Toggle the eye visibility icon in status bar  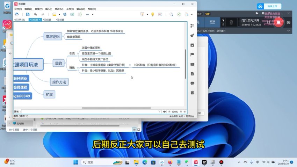[165, 112]
